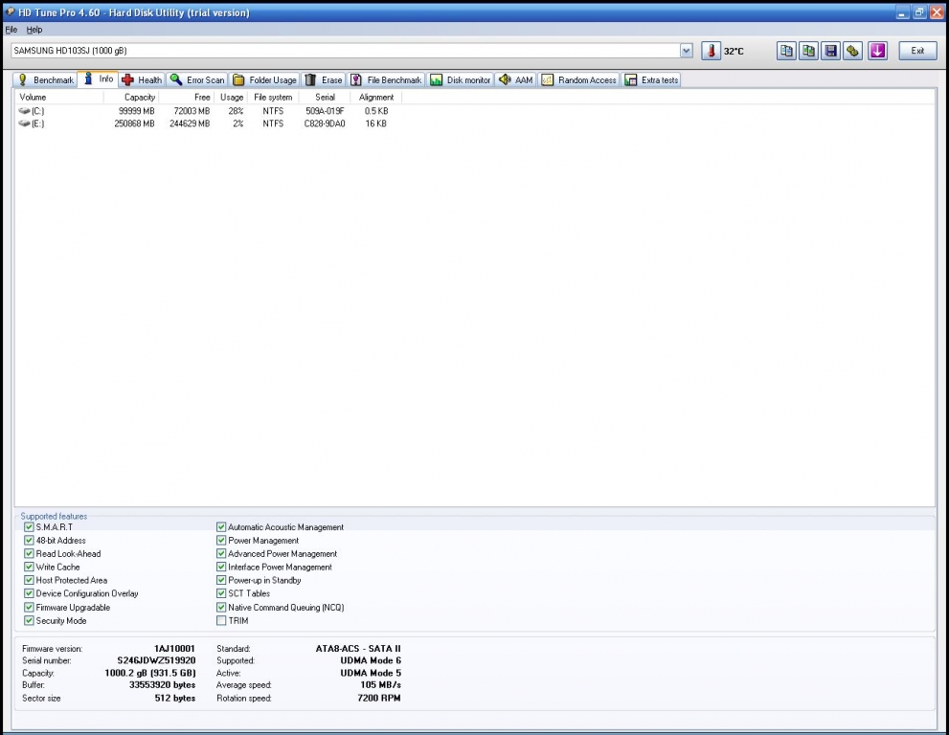The width and height of the screenshot is (949, 735).
Task: Click the Disk monitor chart icon
Action: [436, 79]
